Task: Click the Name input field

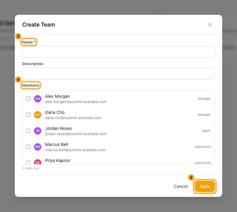Action: point(118,52)
